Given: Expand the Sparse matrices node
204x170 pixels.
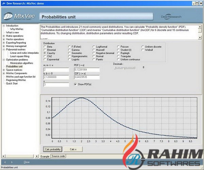Looking at the screenshot, I should (4, 70).
